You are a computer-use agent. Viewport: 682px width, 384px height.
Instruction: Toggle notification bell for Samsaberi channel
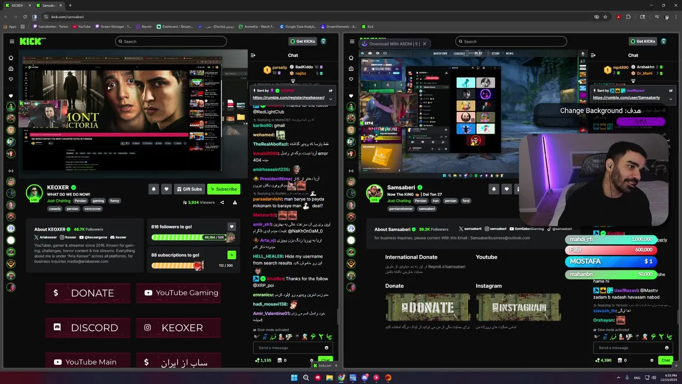[x=494, y=189]
